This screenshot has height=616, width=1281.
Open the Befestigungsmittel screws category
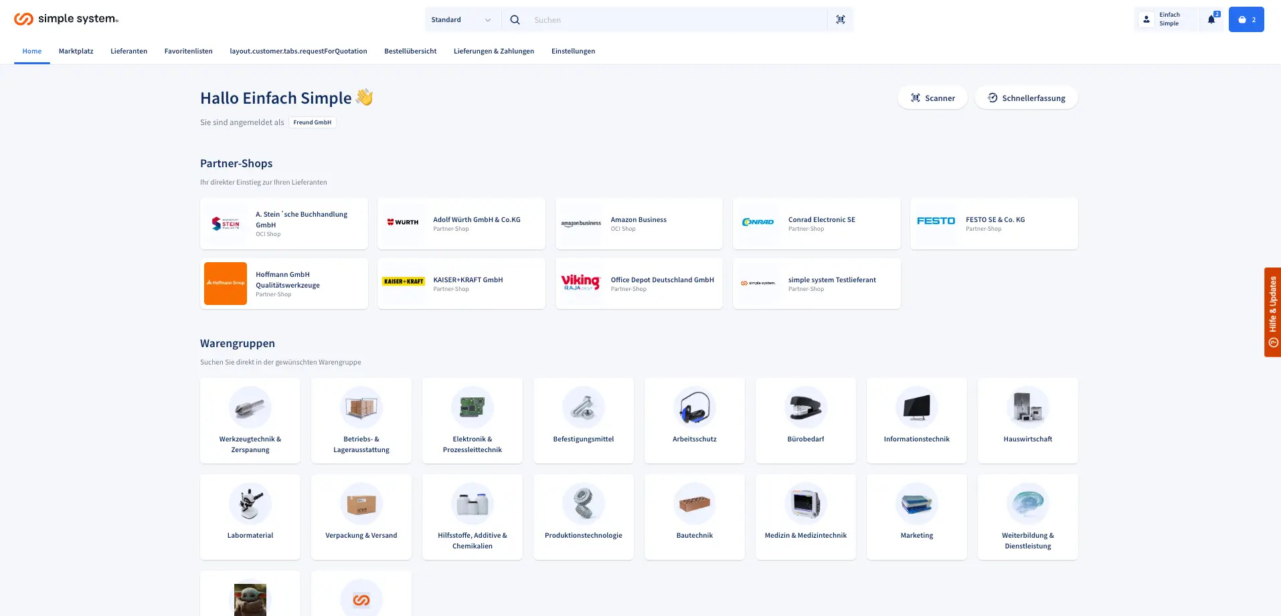[x=584, y=420]
